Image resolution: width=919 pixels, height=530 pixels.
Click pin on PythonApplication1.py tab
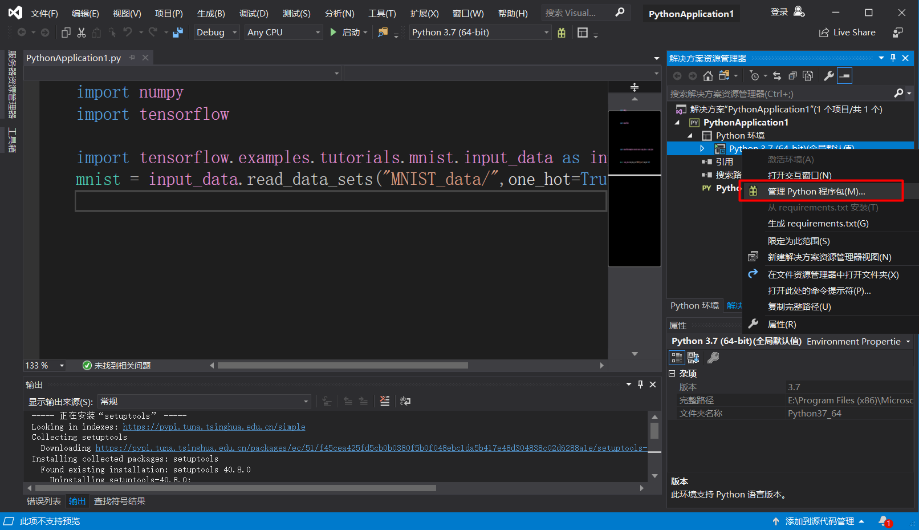[132, 58]
